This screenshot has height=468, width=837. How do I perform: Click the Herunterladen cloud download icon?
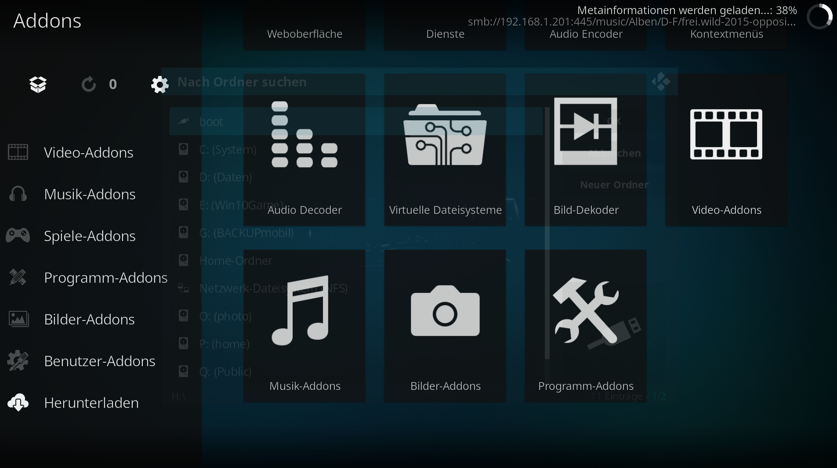[x=18, y=403]
